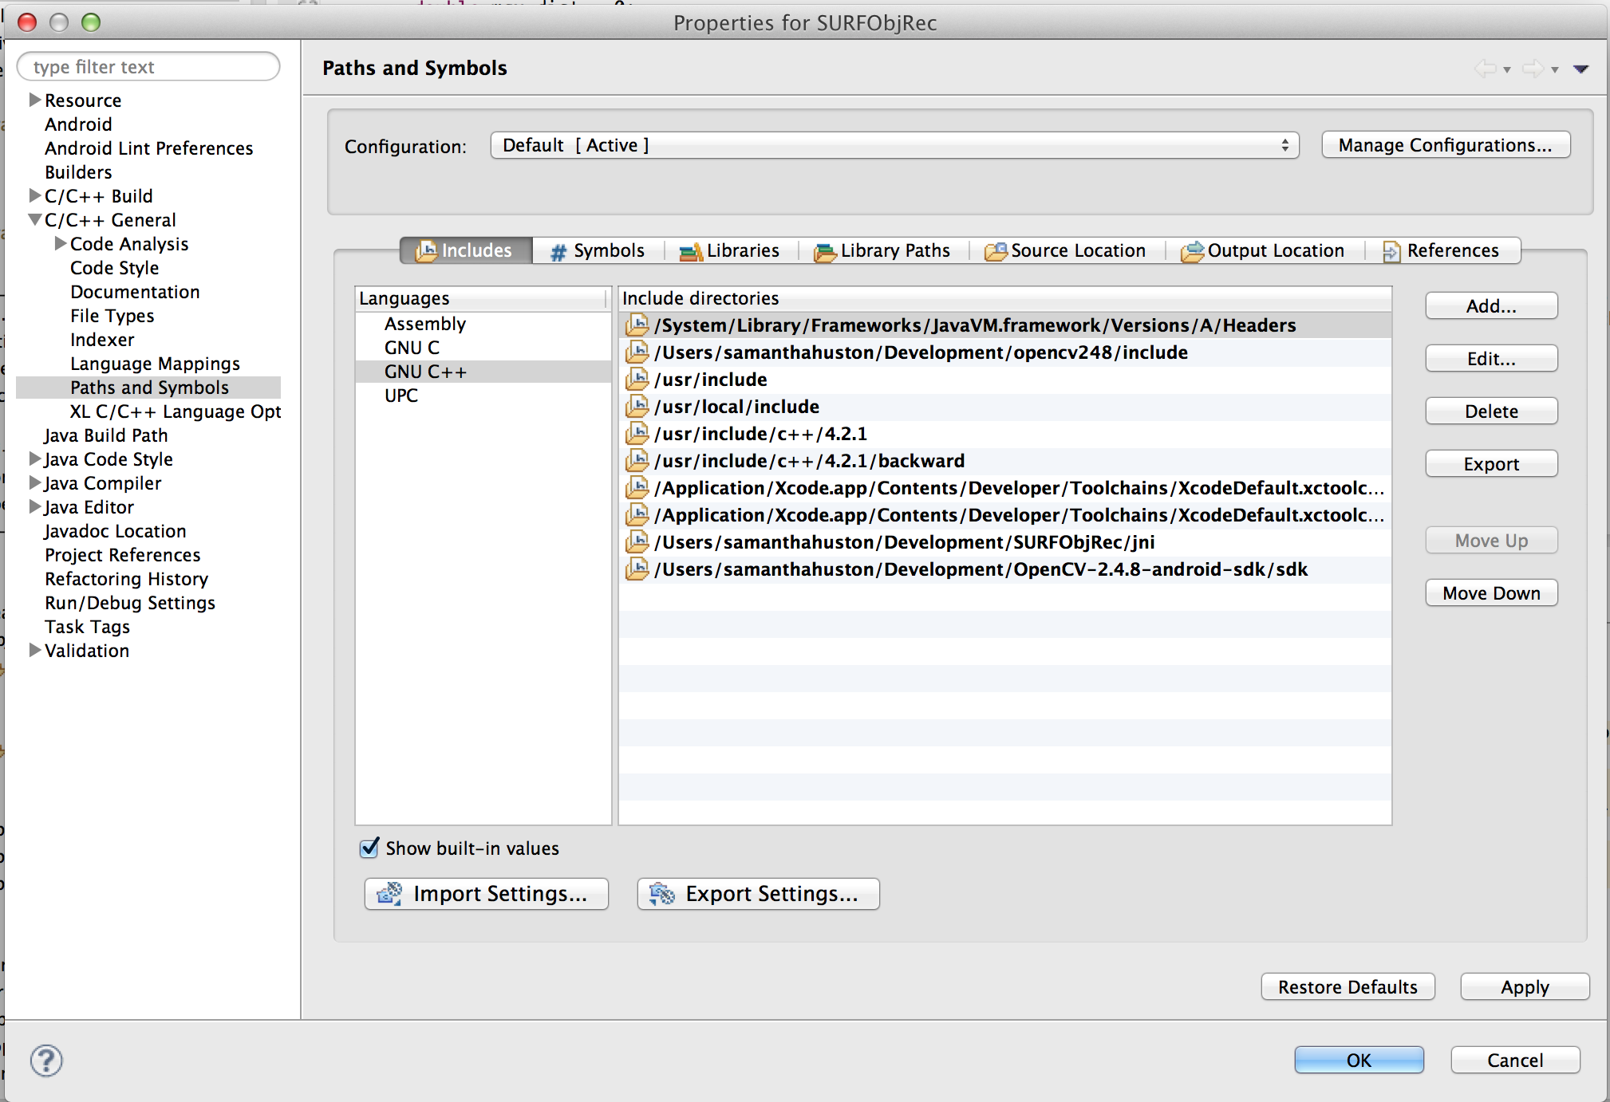Switch to the Includes tab
1610x1102 pixels.
(465, 250)
